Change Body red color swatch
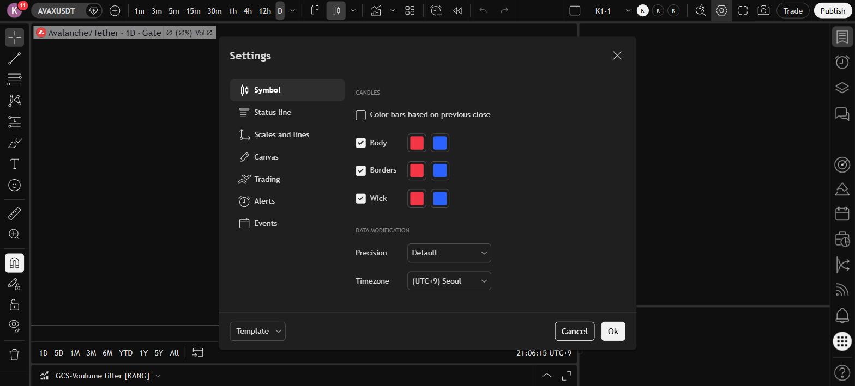The width and height of the screenshot is (855, 386). coord(417,143)
